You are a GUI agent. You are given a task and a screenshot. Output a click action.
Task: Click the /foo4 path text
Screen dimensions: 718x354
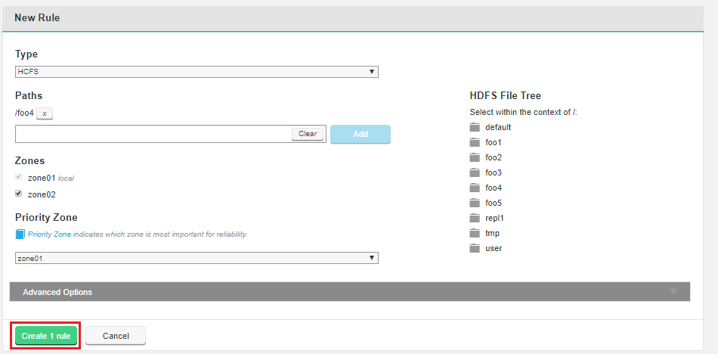pyautogui.click(x=25, y=113)
